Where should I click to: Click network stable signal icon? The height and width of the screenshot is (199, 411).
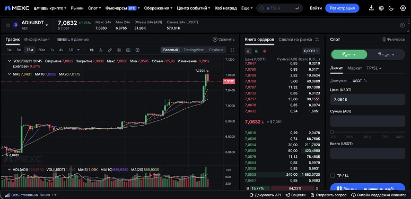point(7,195)
